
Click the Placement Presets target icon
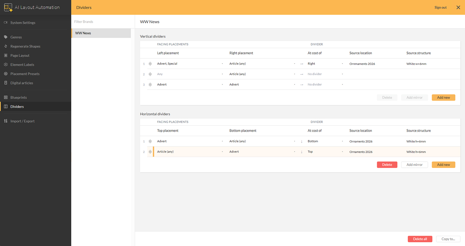(x=6, y=74)
